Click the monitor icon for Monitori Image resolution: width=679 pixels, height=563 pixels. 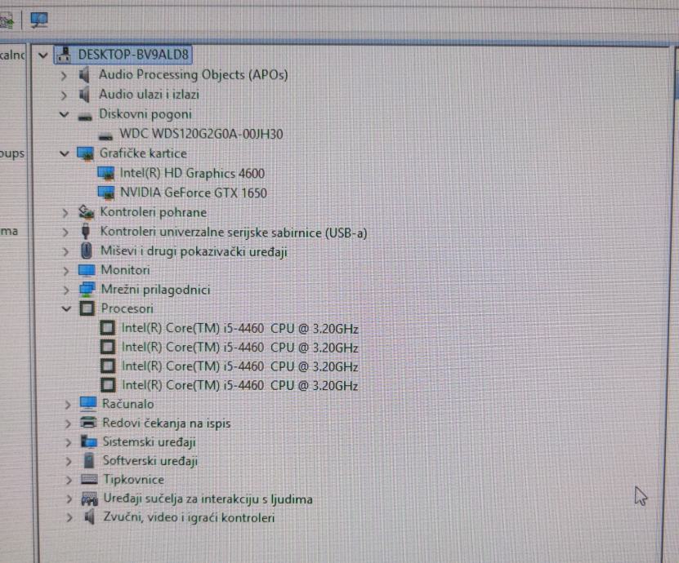coord(87,270)
